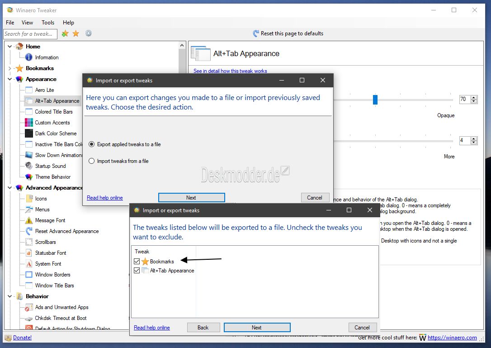Collapse the Appearance tree node
Screen dimensions: 491x348
pyautogui.click(x=9, y=79)
